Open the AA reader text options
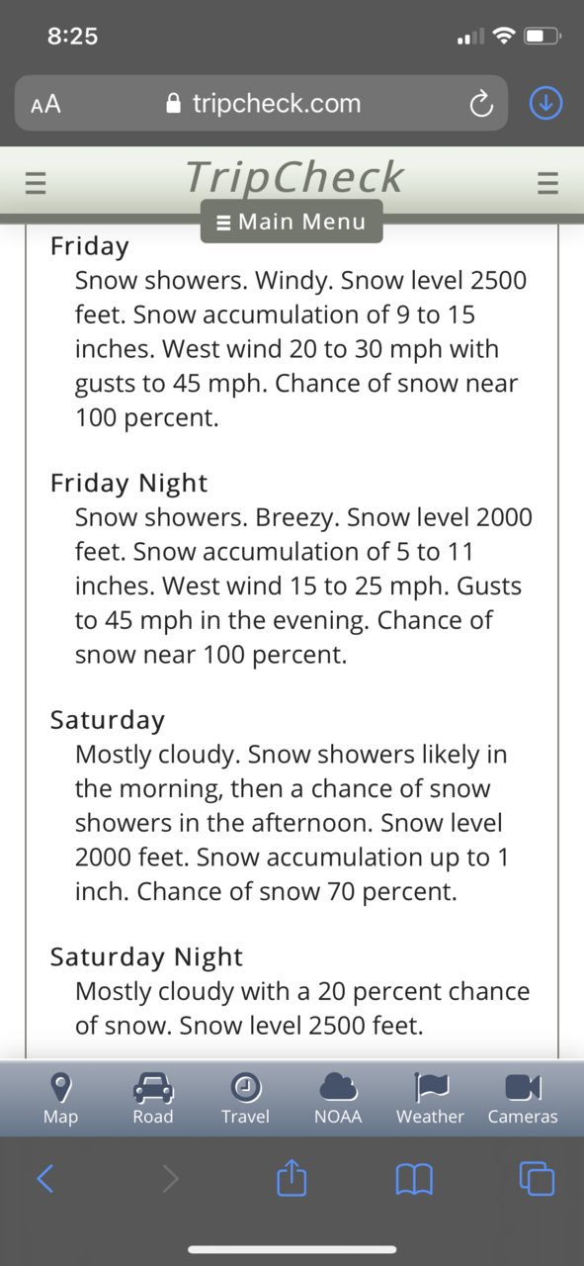This screenshot has height=1266, width=584. tap(45, 104)
